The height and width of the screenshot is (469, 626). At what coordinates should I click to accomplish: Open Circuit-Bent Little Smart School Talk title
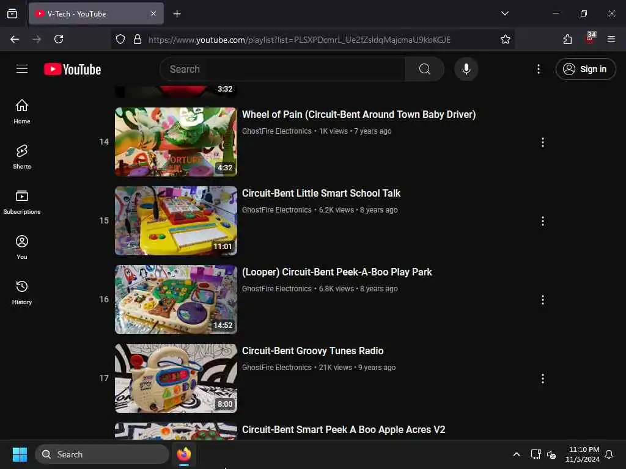pyautogui.click(x=321, y=194)
